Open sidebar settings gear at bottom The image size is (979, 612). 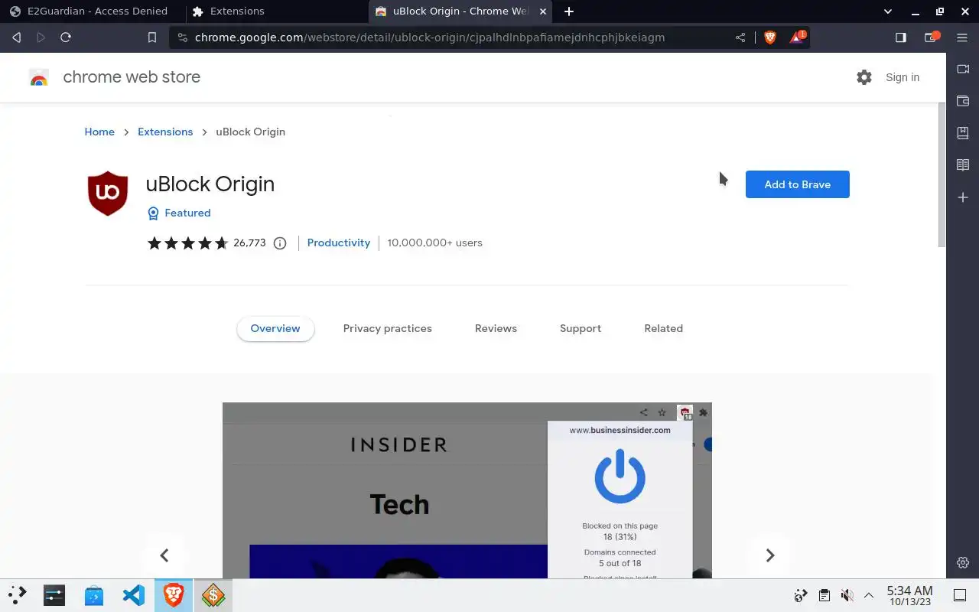tap(963, 562)
